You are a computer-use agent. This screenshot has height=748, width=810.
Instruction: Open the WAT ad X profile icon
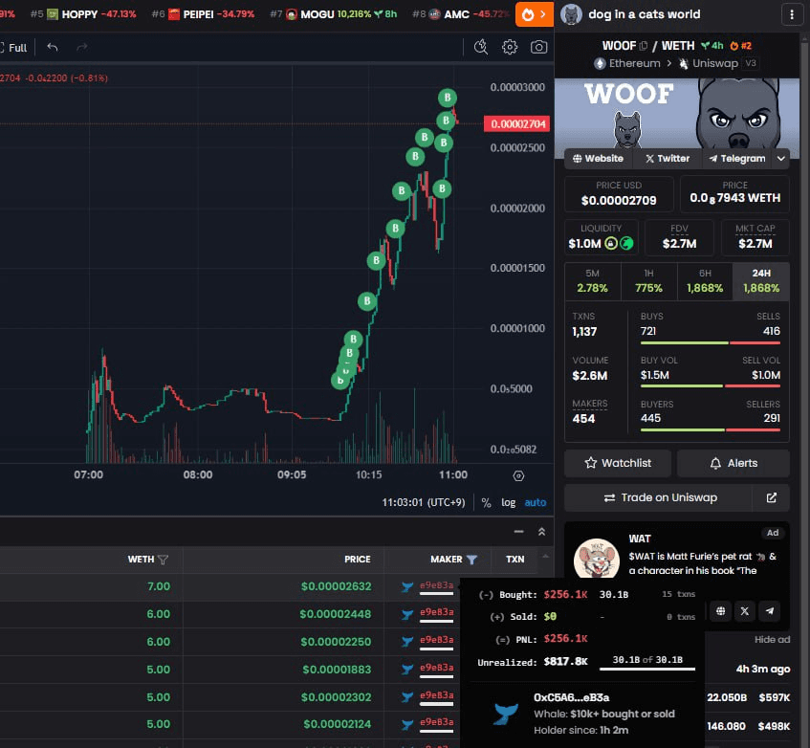click(744, 611)
